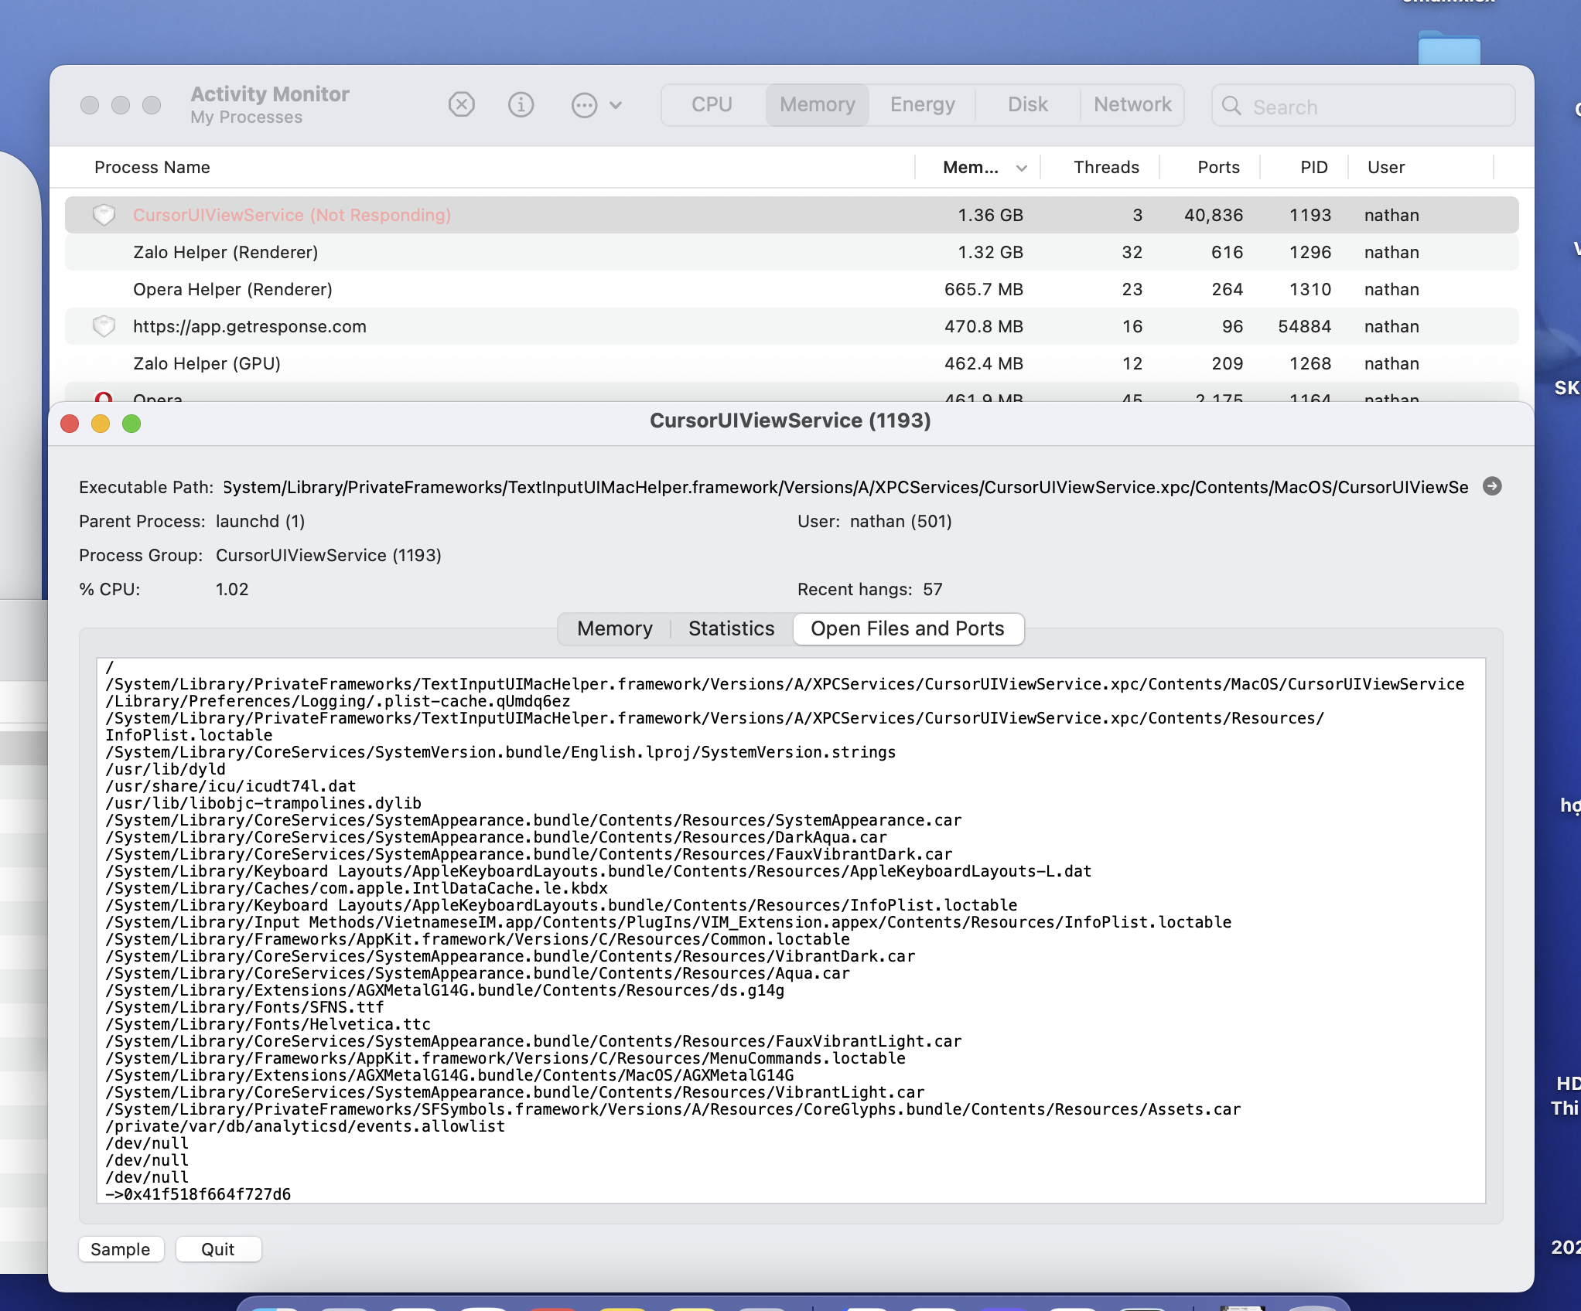
Task: Select the Memory tab in inspector window
Action: 614,628
